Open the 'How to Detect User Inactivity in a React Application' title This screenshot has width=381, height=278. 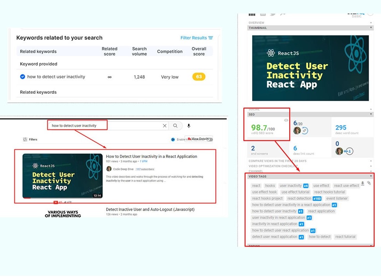tap(151, 156)
